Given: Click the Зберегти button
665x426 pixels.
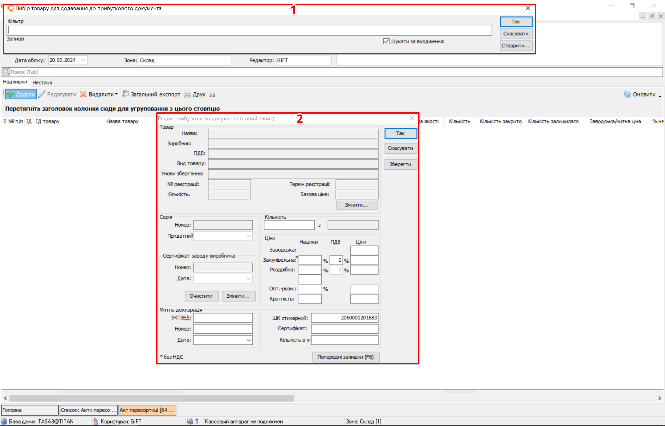Looking at the screenshot, I should [x=400, y=164].
